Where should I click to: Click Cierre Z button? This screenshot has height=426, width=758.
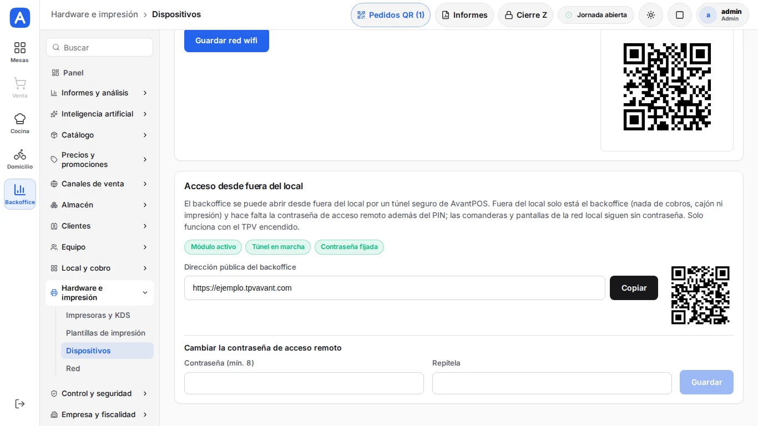[525, 15]
